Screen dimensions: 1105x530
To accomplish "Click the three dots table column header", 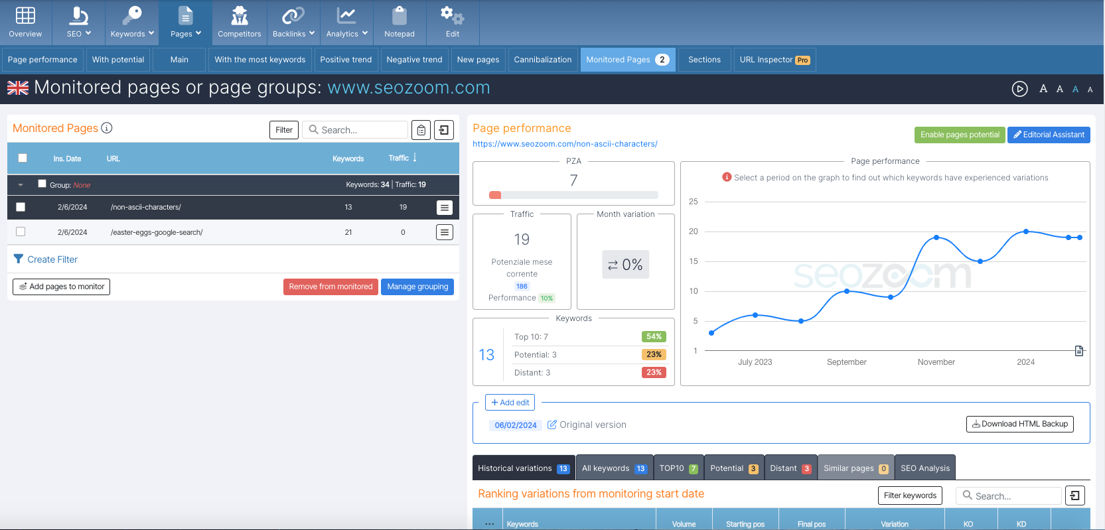I will [x=489, y=524].
